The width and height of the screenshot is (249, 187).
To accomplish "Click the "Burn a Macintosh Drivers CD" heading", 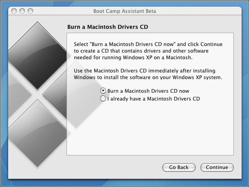I will [x=108, y=27].
